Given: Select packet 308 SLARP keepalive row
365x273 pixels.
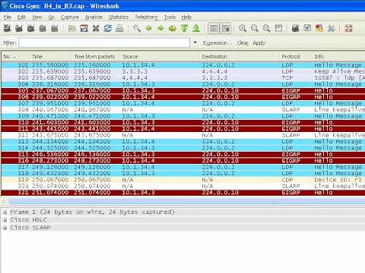Looking at the screenshot, I should (x=183, y=110).
